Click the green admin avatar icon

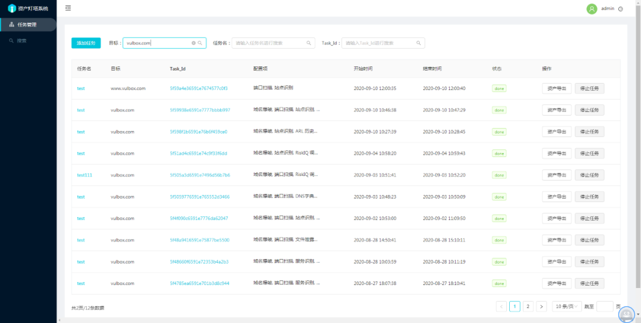coord(592,8)
